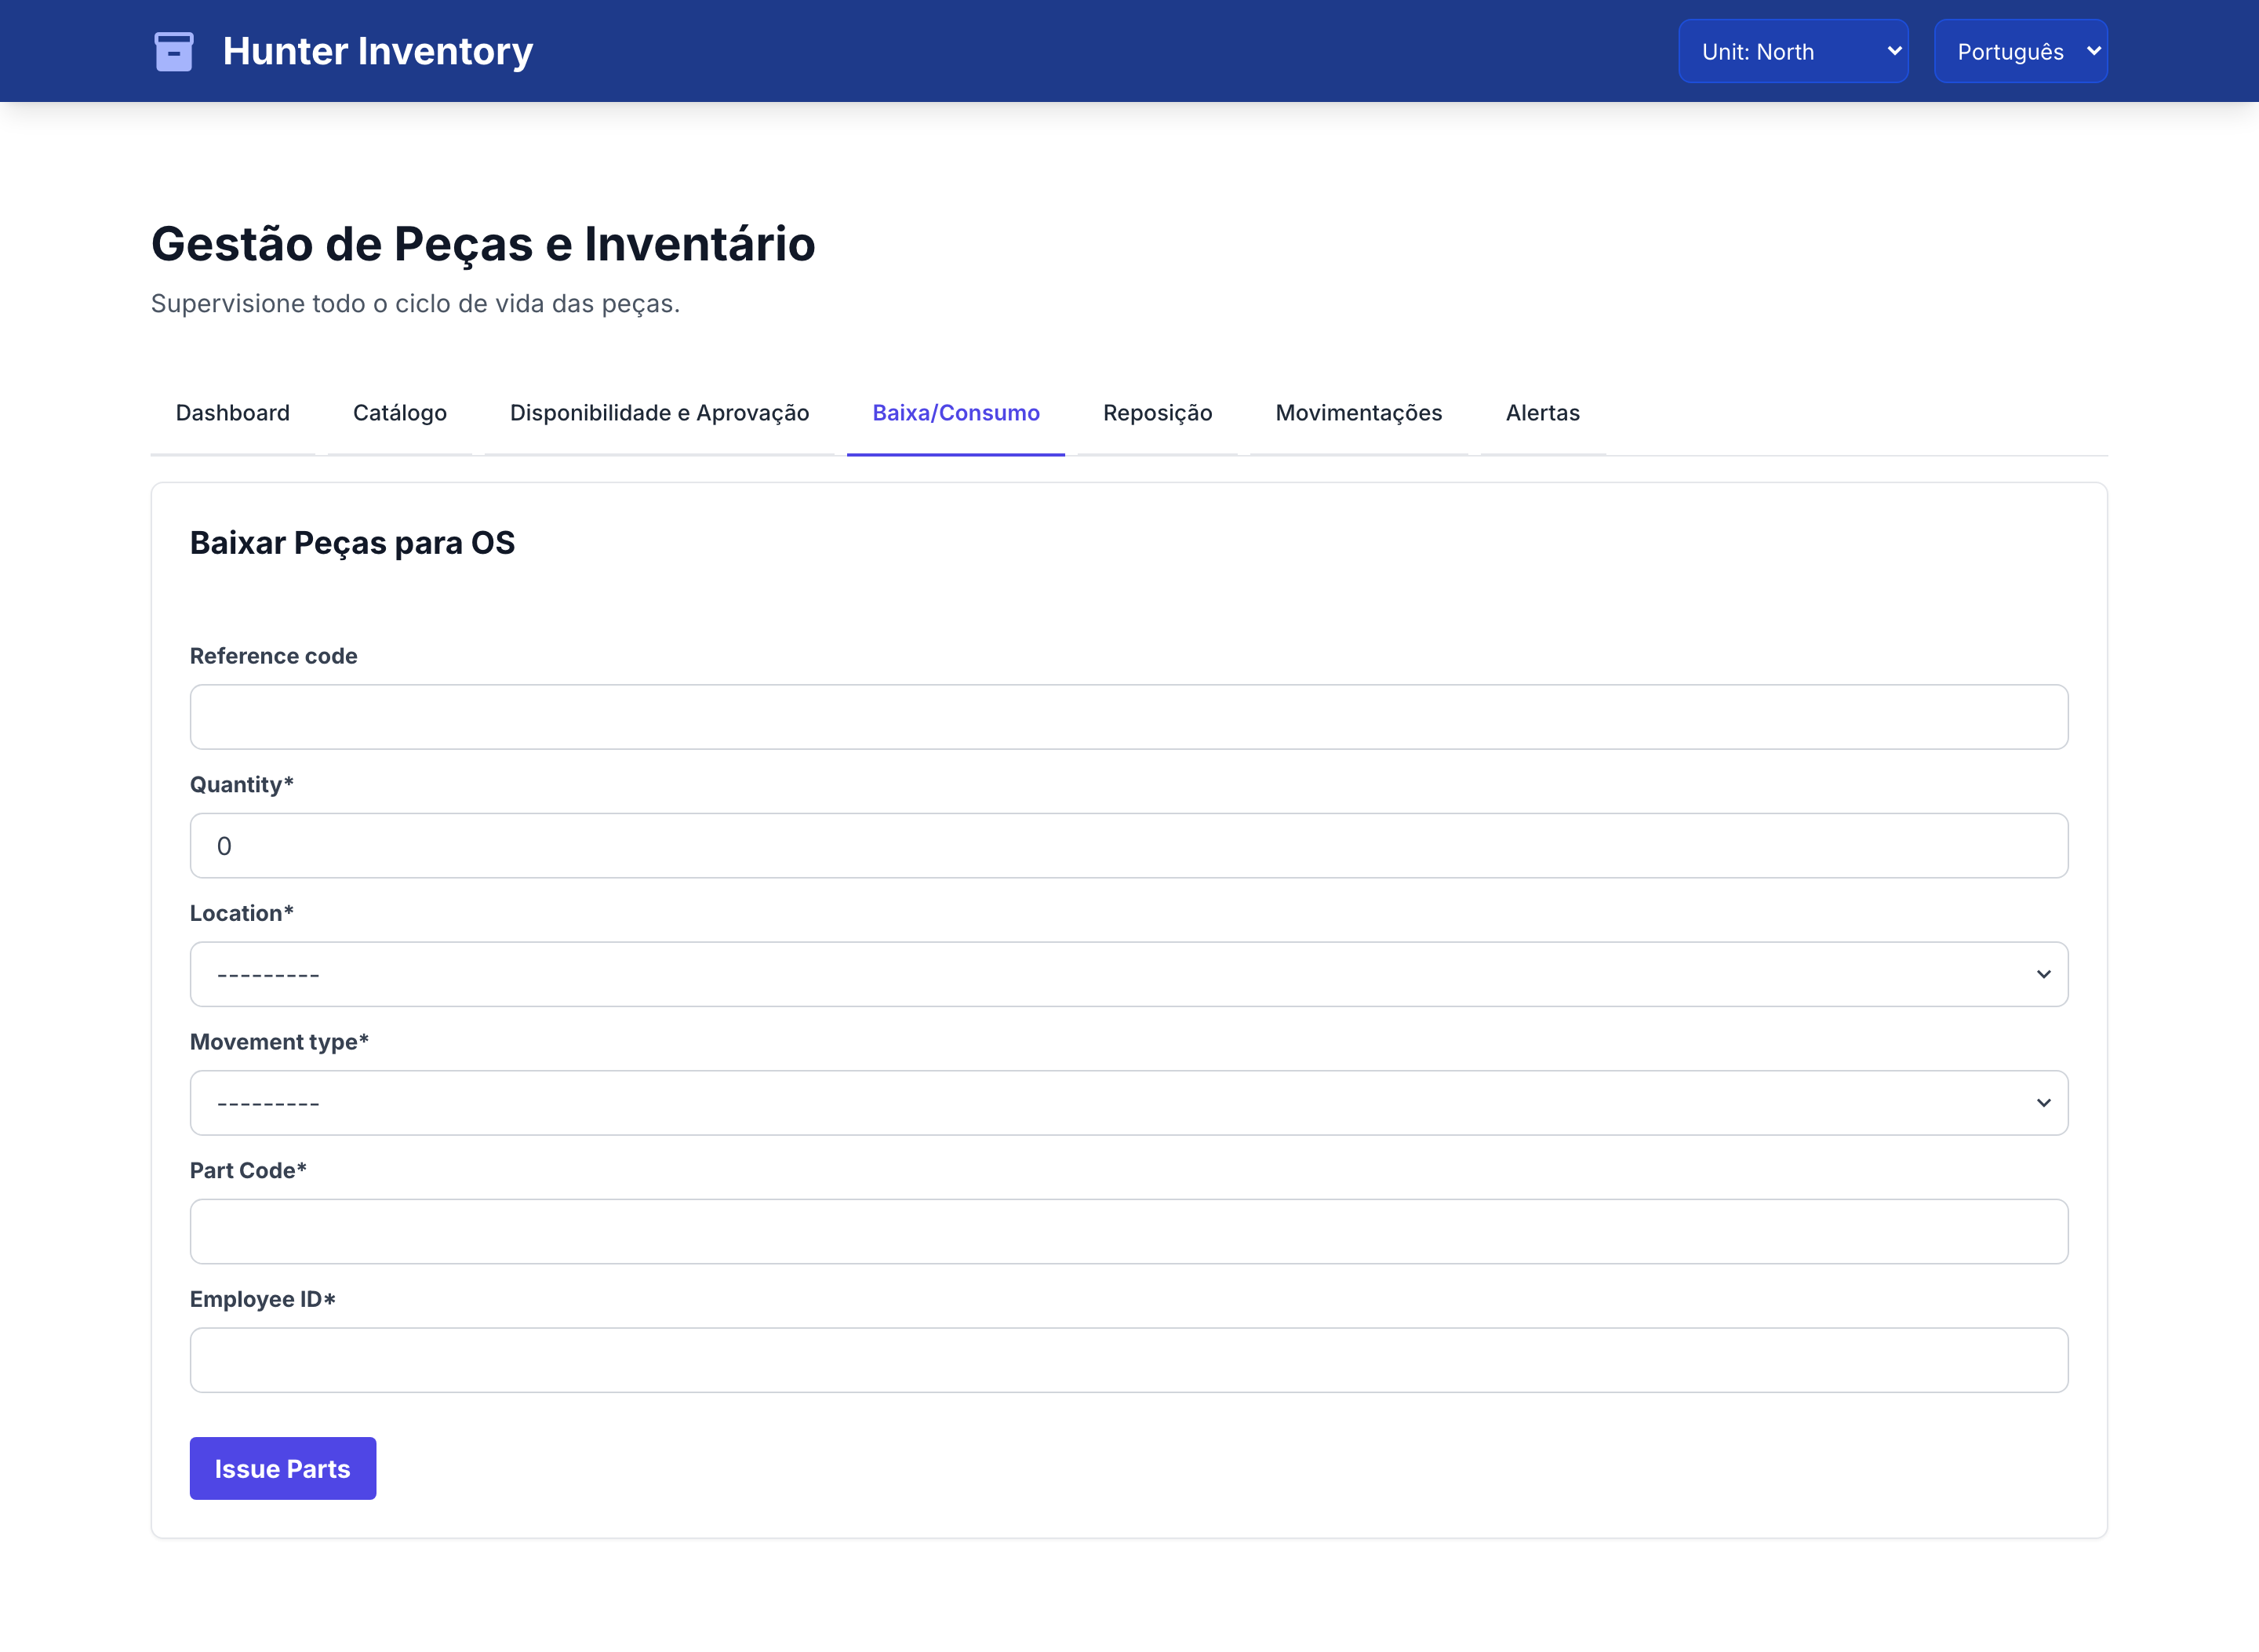Expand the Location dropdown
This screenshot has width=2259, height=1652.
click(1128, 974)
